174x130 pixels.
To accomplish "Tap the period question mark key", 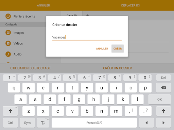I will [145, 111].
